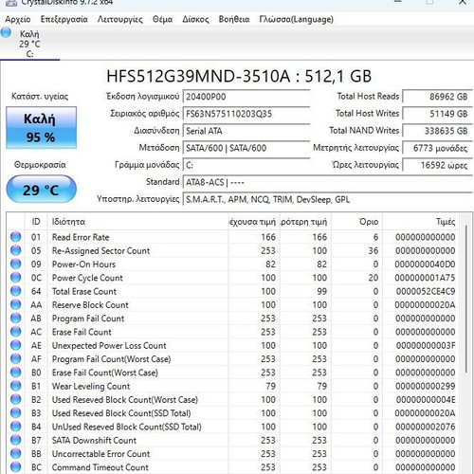The height and width of the screenshot is (474, 474).
Task: Click the firmware field 20400P00
Action: click(x=246, y=97)
